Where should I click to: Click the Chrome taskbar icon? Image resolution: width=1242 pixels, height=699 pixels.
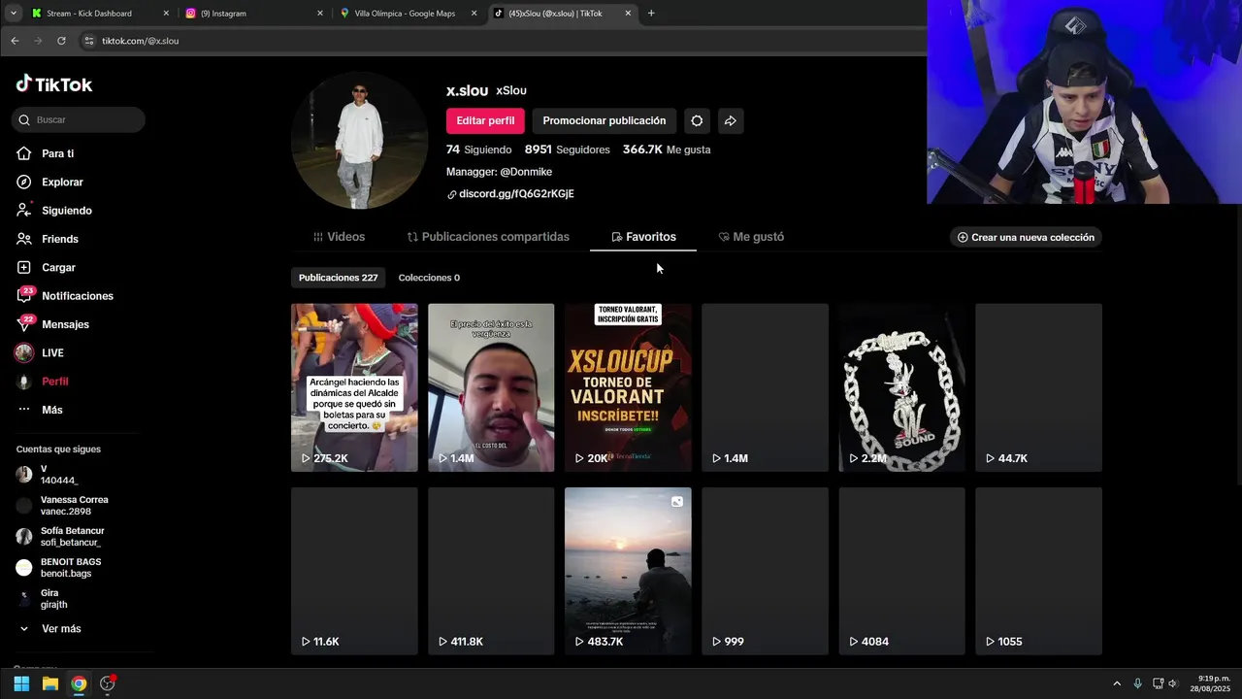[79, 683]
